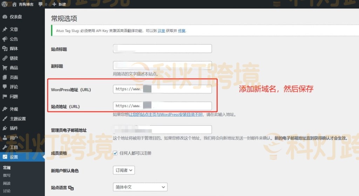This screenshot has height=196, width=359.
Task: Expand the 订阅者 default role dropdown
Action: [x=124, y=170]
